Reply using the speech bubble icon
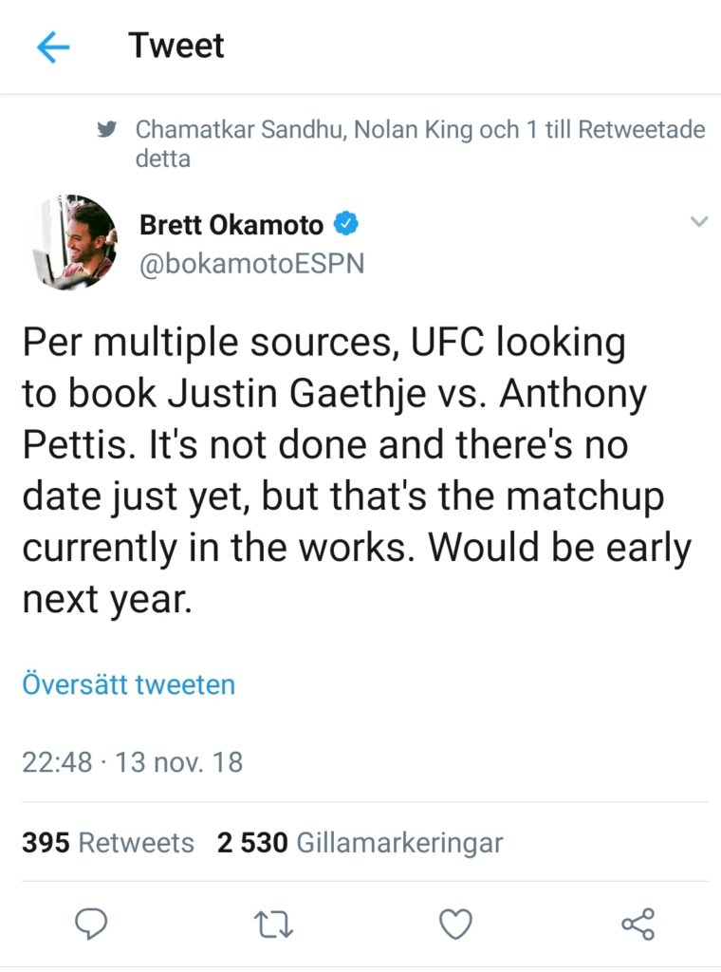Viewport: 721px width, 972px height. tap(90, 922)
